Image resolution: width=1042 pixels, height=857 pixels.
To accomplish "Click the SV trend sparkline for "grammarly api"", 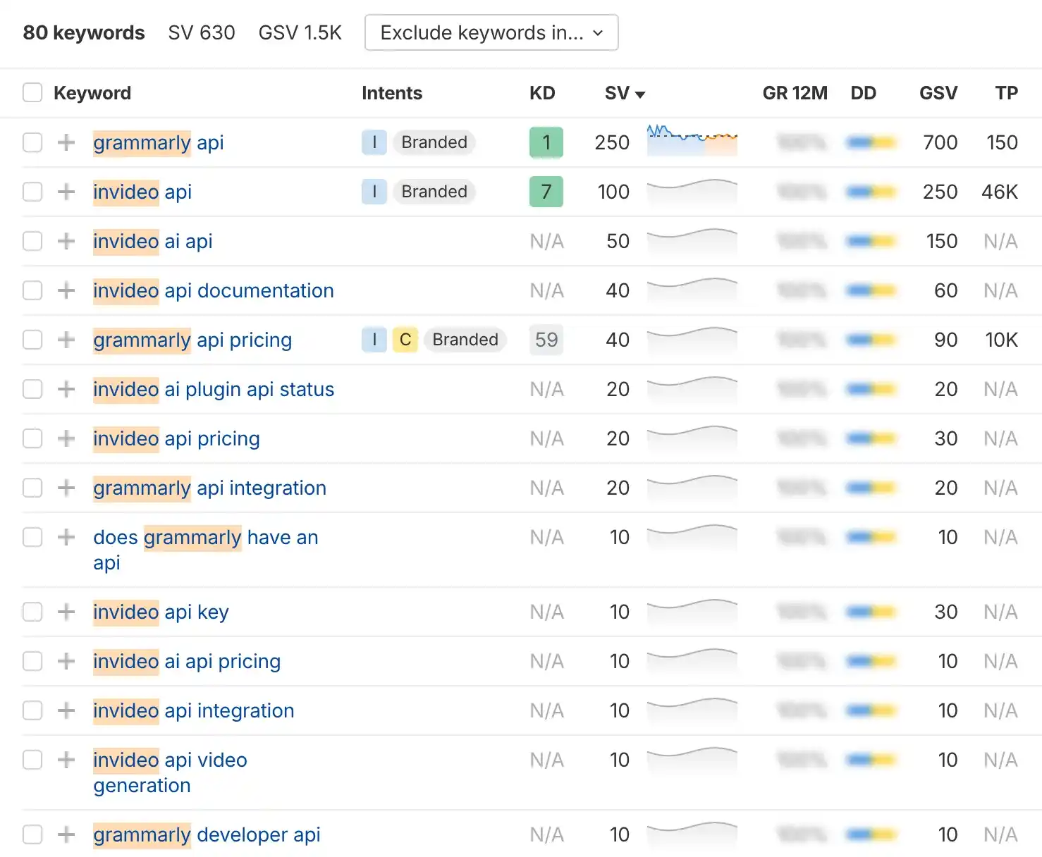I will pyautogui.click(x=692, y=141).
